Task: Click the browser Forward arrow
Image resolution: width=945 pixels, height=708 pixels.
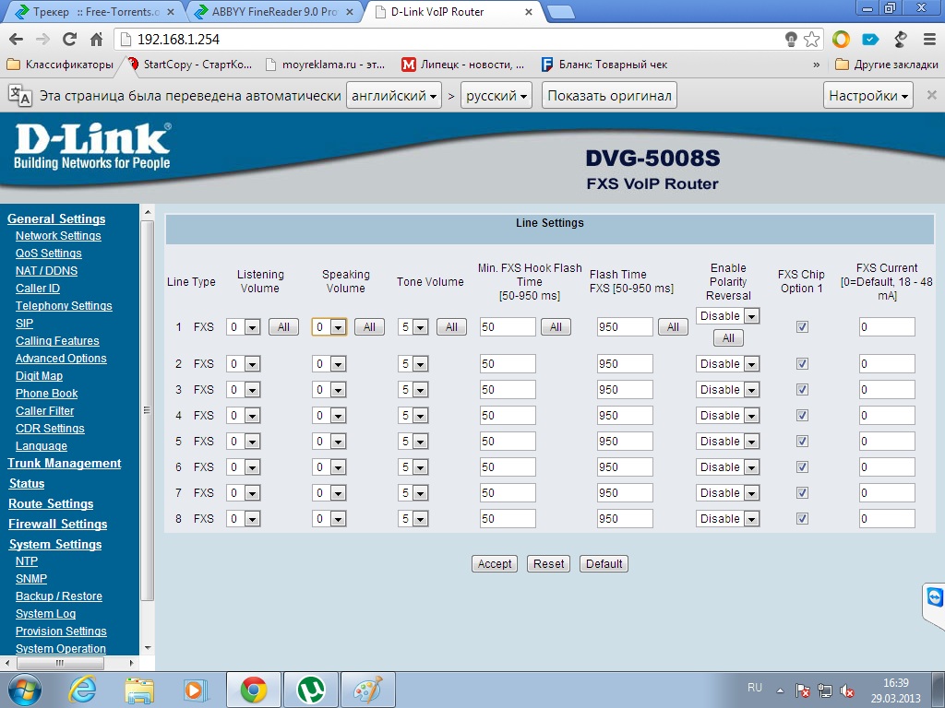Action: point(42,39)
